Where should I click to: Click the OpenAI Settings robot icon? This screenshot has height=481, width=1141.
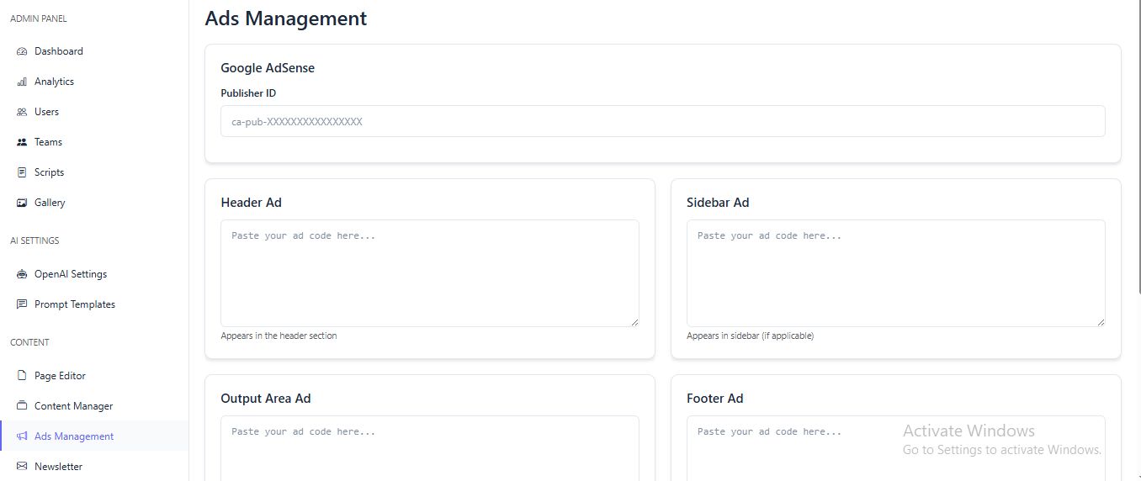coord(22,274)
